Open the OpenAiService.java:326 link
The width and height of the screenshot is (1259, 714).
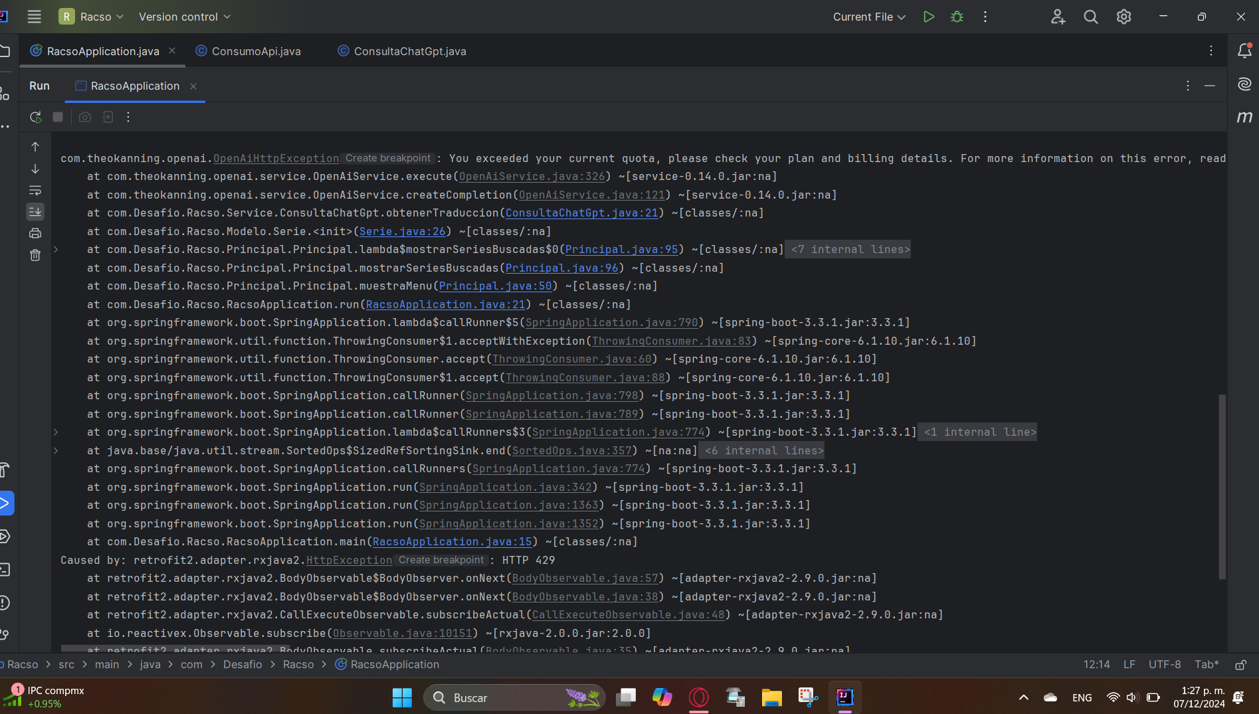(x=532, y=177)
